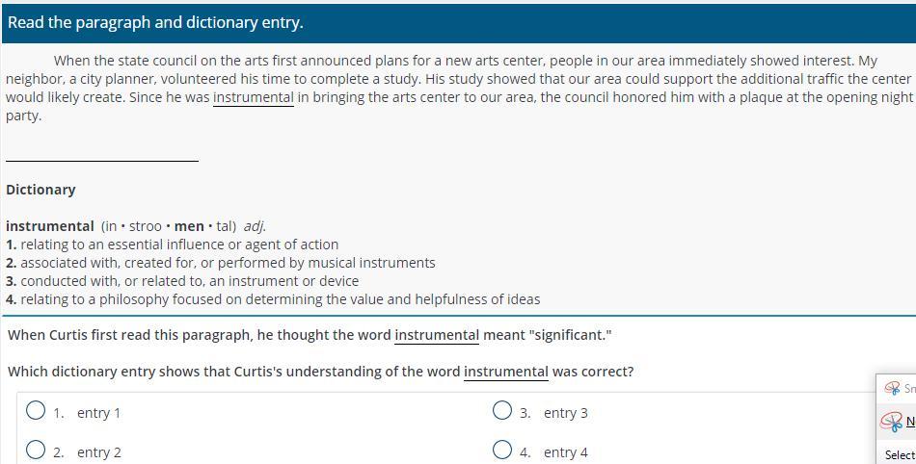Click definition 2 about musical instruments
The height and width of the screenshot is (464, 916).
click(x=220, y=263)
